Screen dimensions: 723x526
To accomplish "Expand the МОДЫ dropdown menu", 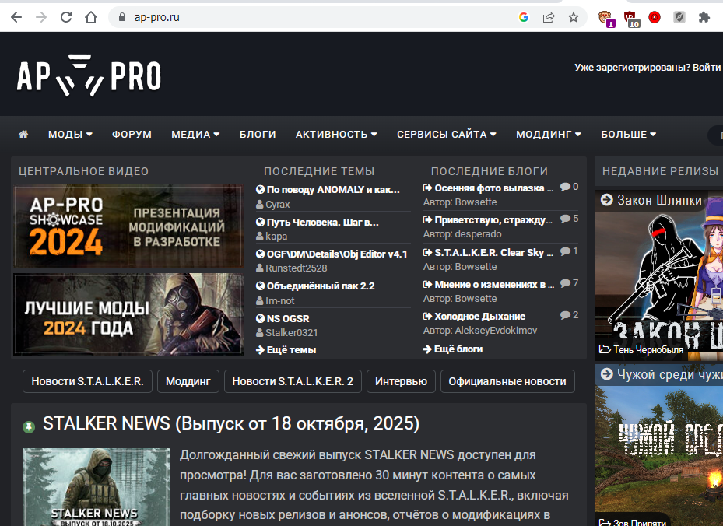I will coord(70,134).
